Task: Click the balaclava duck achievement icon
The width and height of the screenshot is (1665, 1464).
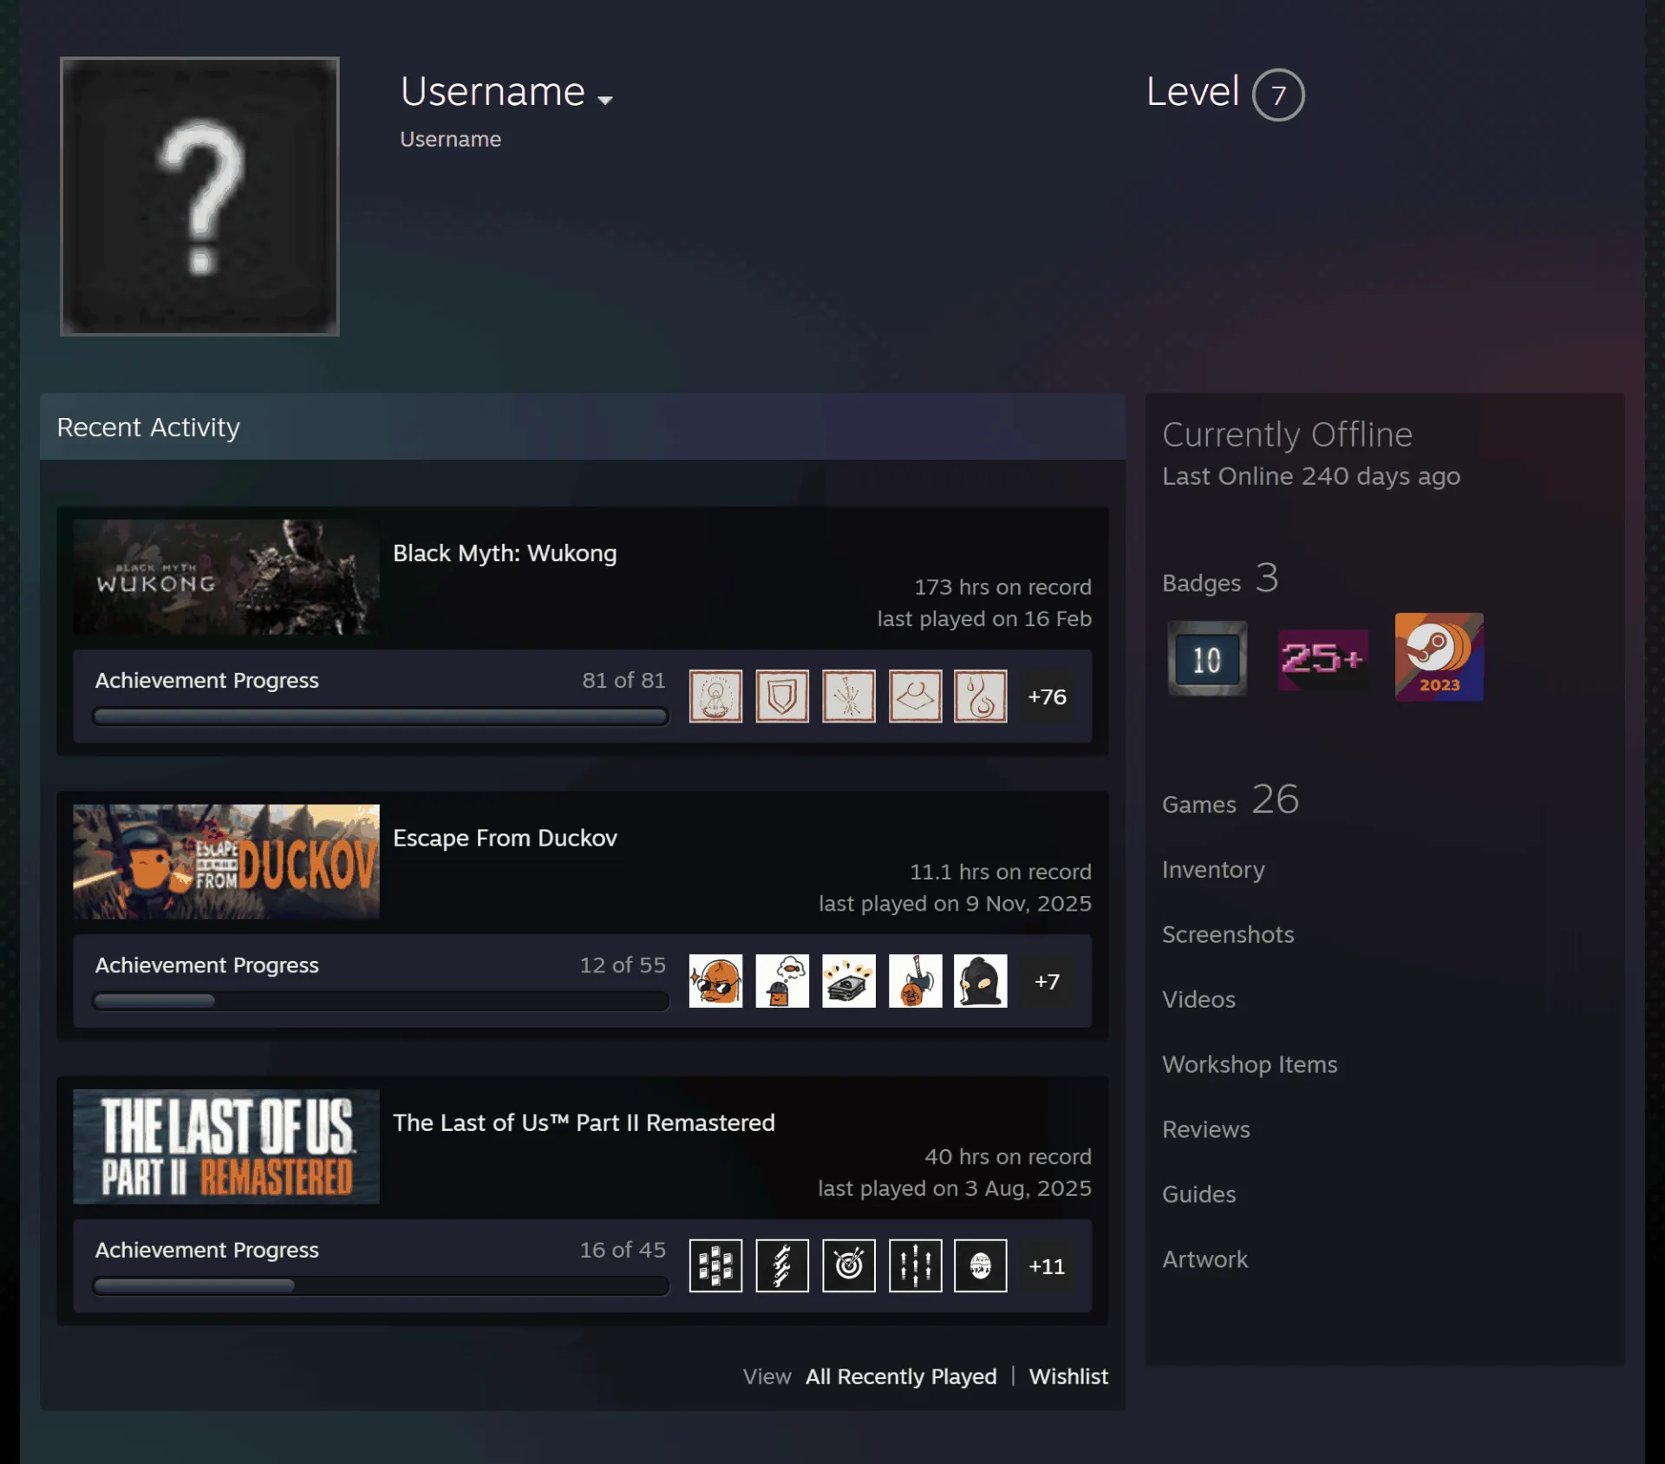Action: pos(980,980)
